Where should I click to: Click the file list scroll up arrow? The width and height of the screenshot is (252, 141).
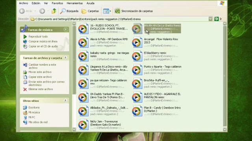(x=225, y=23)
